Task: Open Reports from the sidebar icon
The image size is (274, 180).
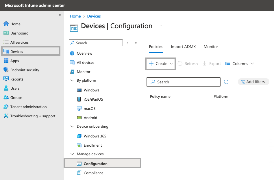Action: (x=6, y=79)
